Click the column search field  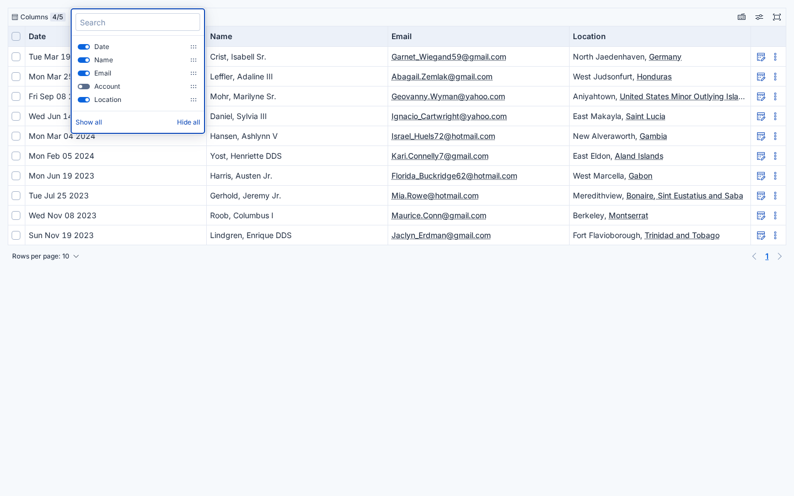tap(138, 23)
